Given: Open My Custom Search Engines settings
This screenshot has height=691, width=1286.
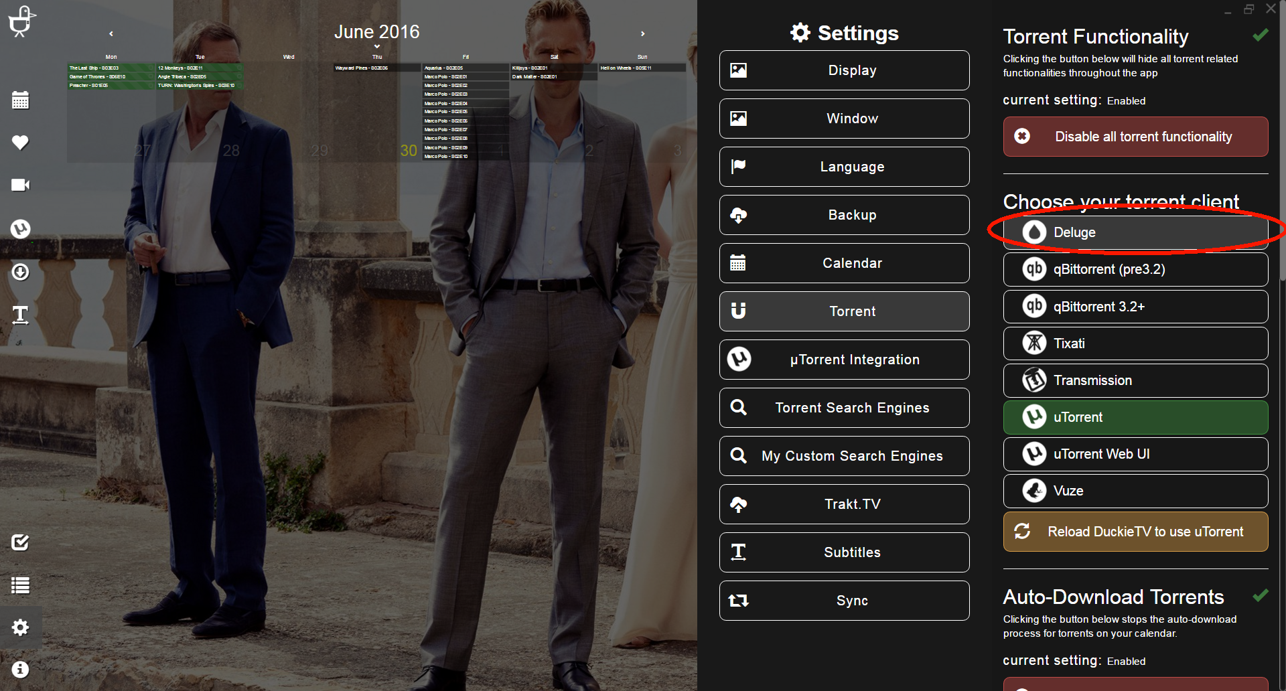Looking at the screenshot, I should 844,456.
